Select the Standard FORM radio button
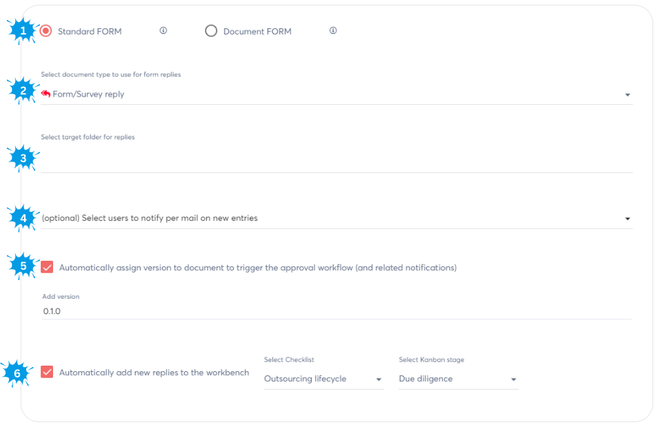 click(46, 31)
